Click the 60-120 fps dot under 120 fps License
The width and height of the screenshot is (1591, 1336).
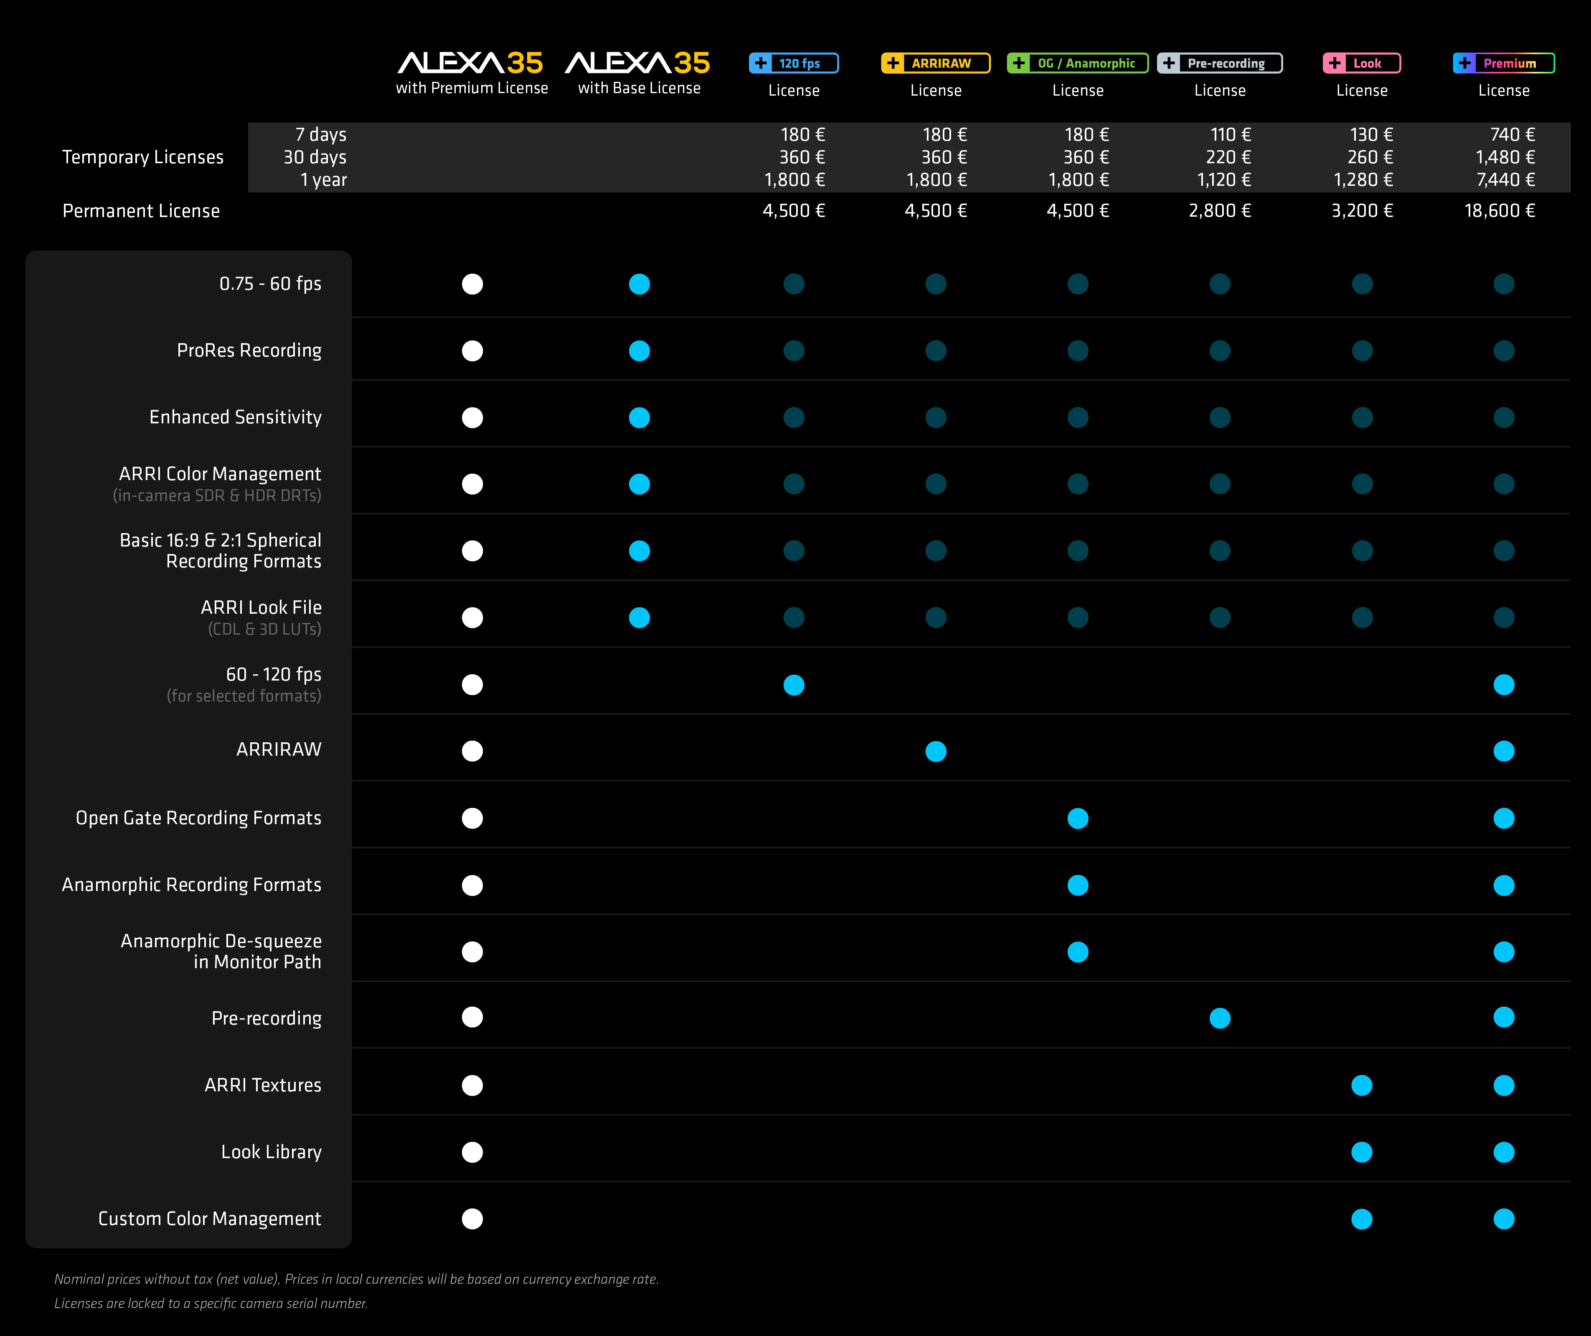(793, 685)
